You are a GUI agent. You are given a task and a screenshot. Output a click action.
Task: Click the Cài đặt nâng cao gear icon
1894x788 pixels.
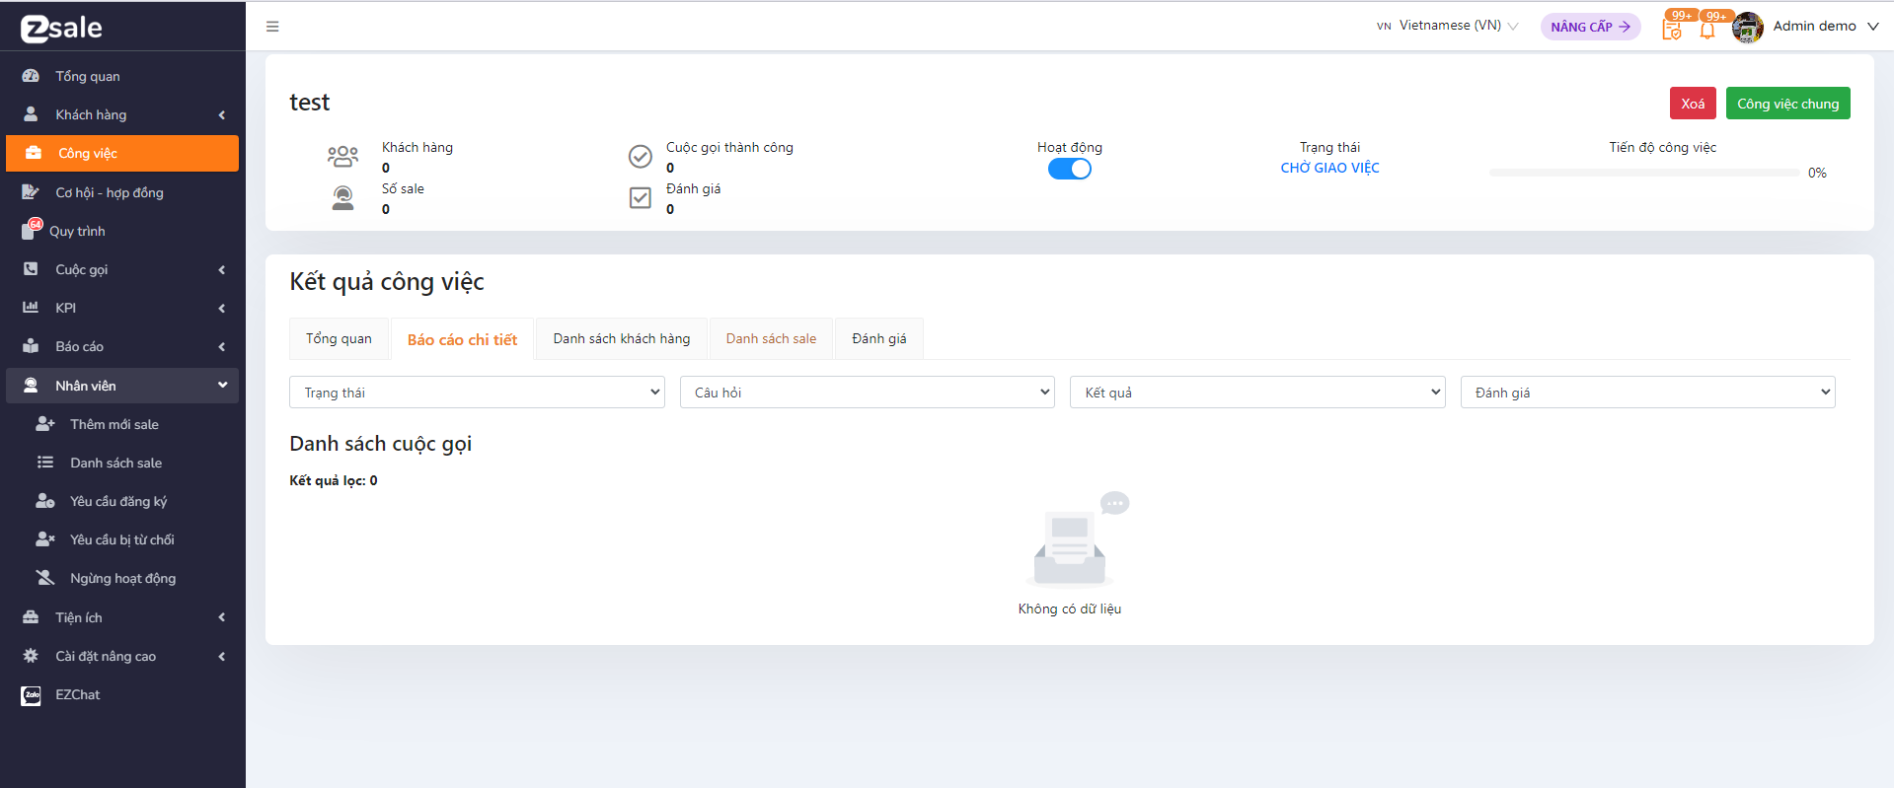pos(31,656)
